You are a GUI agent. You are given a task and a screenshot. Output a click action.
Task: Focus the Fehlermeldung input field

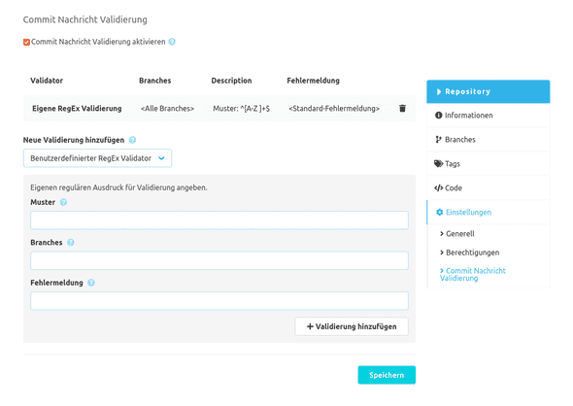pos(219,301)
